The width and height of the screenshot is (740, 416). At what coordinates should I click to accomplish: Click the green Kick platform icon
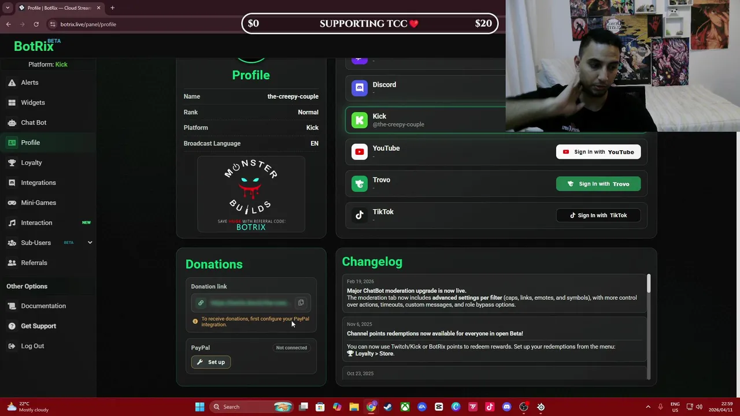click(360, 120)
